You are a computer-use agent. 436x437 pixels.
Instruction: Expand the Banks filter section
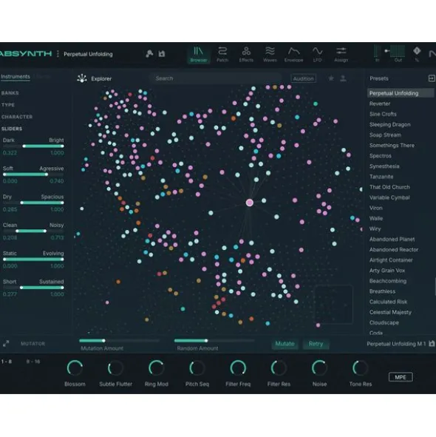point(10,93)
